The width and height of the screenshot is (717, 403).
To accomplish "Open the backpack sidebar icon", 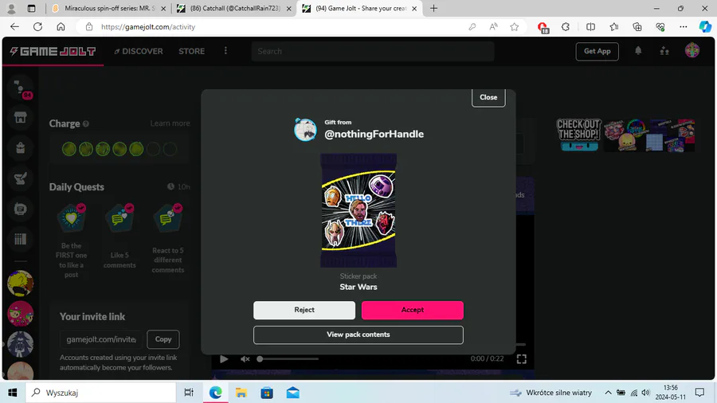I will [x=20, y=148].
